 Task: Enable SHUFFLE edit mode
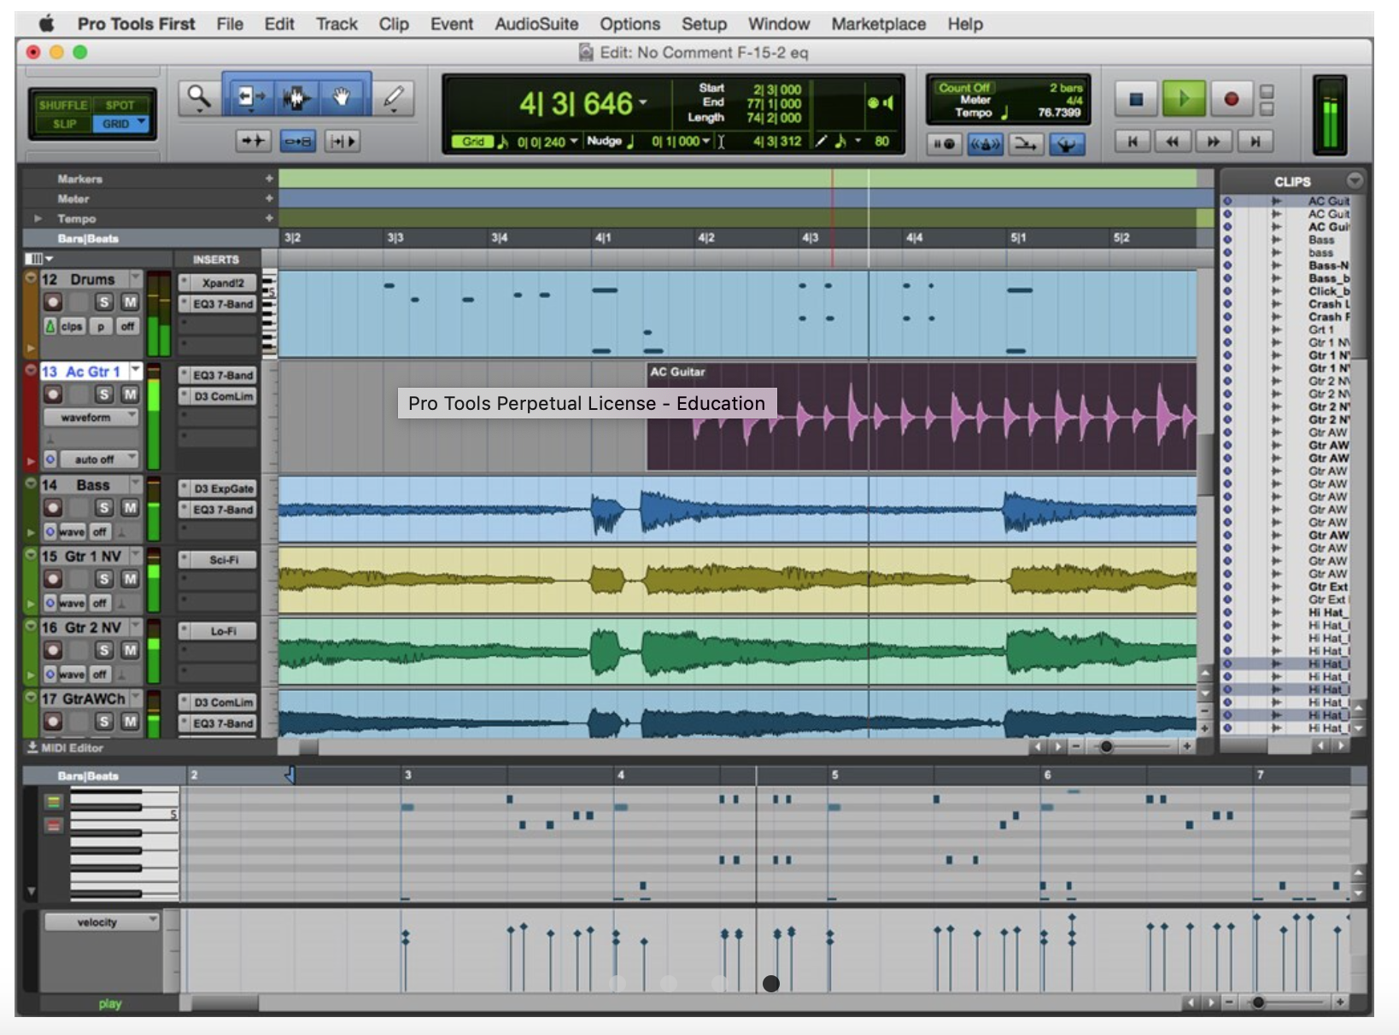(63, 105)
